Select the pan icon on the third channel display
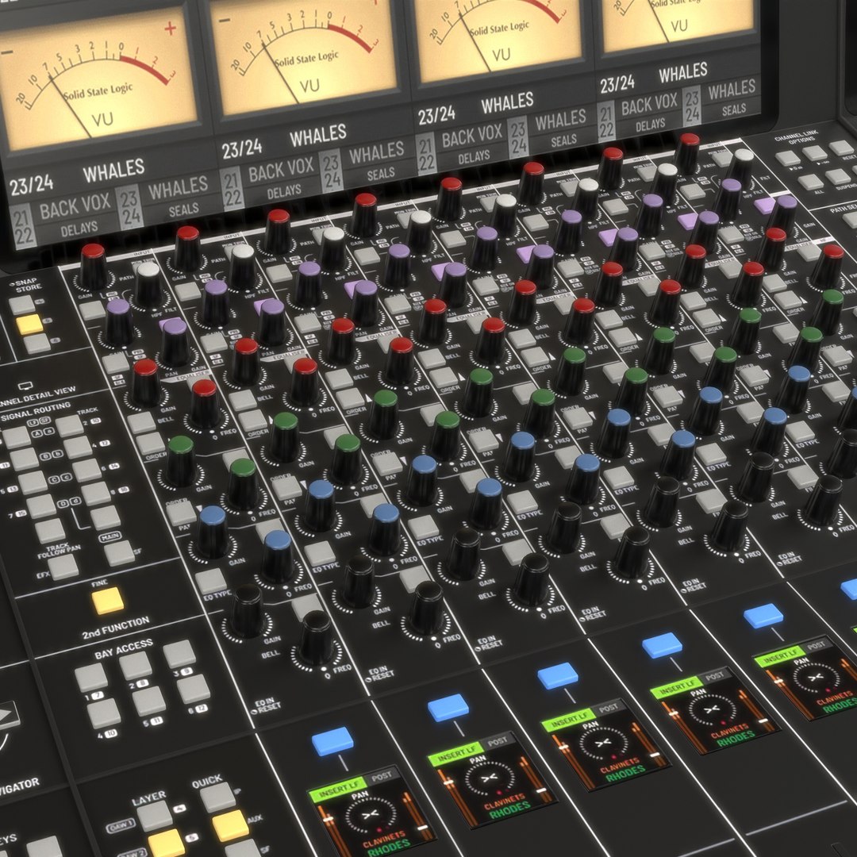Image resolution: width=857 pixels, height=857 pixels. point(602,744)
